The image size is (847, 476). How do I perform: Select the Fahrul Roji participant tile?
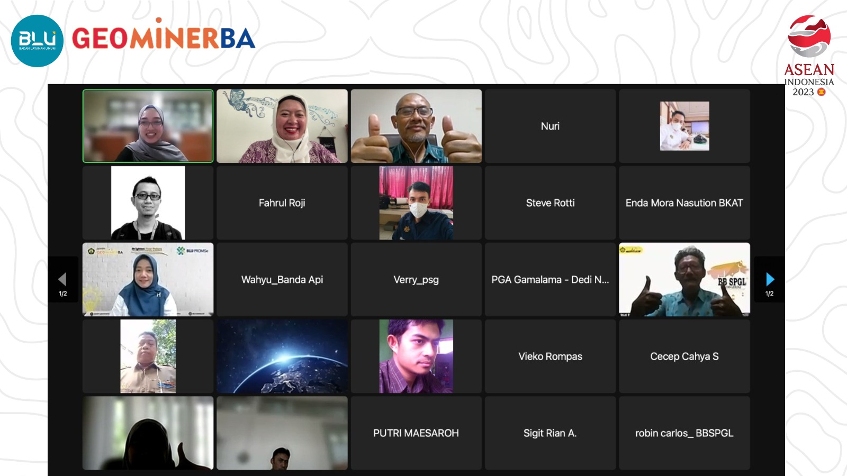(x=282, y=203)
